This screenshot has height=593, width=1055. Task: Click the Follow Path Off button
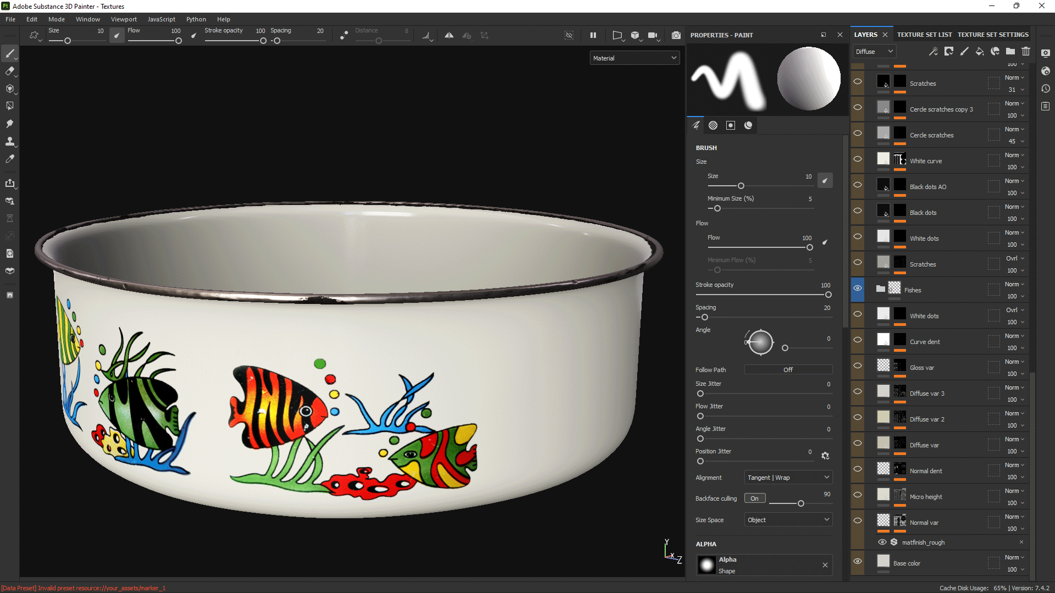(x=788, y=370)
